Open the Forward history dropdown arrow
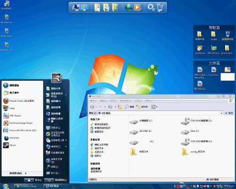Screen dimensions: 236x189 [115, 107]
